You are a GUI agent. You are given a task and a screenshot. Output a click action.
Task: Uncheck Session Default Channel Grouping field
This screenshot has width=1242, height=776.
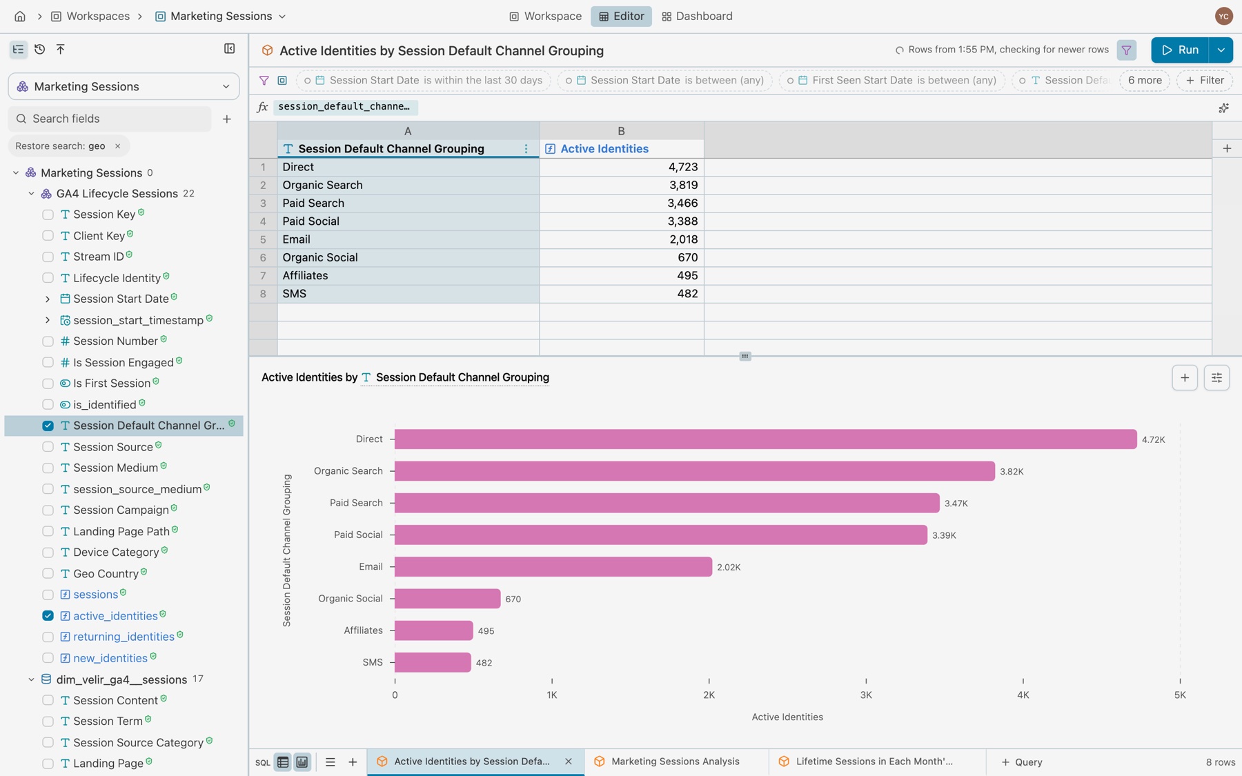coord(48,426)
